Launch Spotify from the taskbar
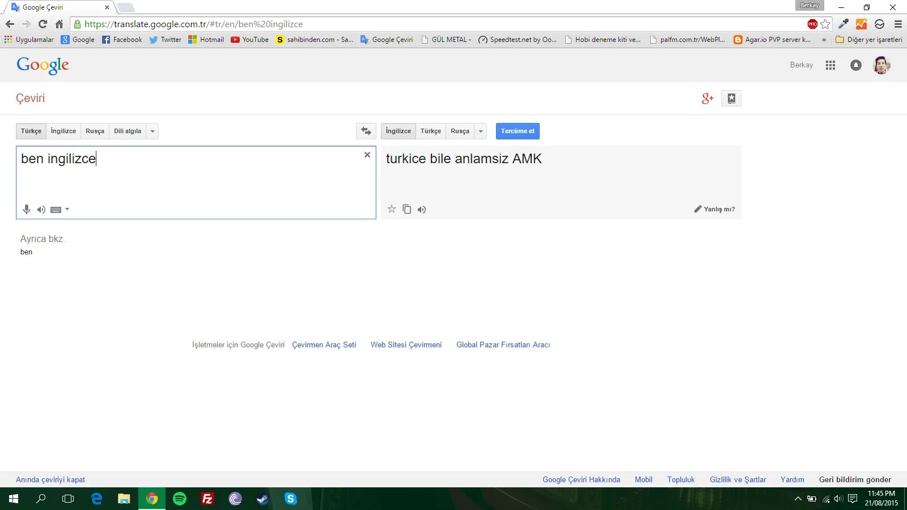The height and width of the screenshot is (510, 907). point(179,499)
